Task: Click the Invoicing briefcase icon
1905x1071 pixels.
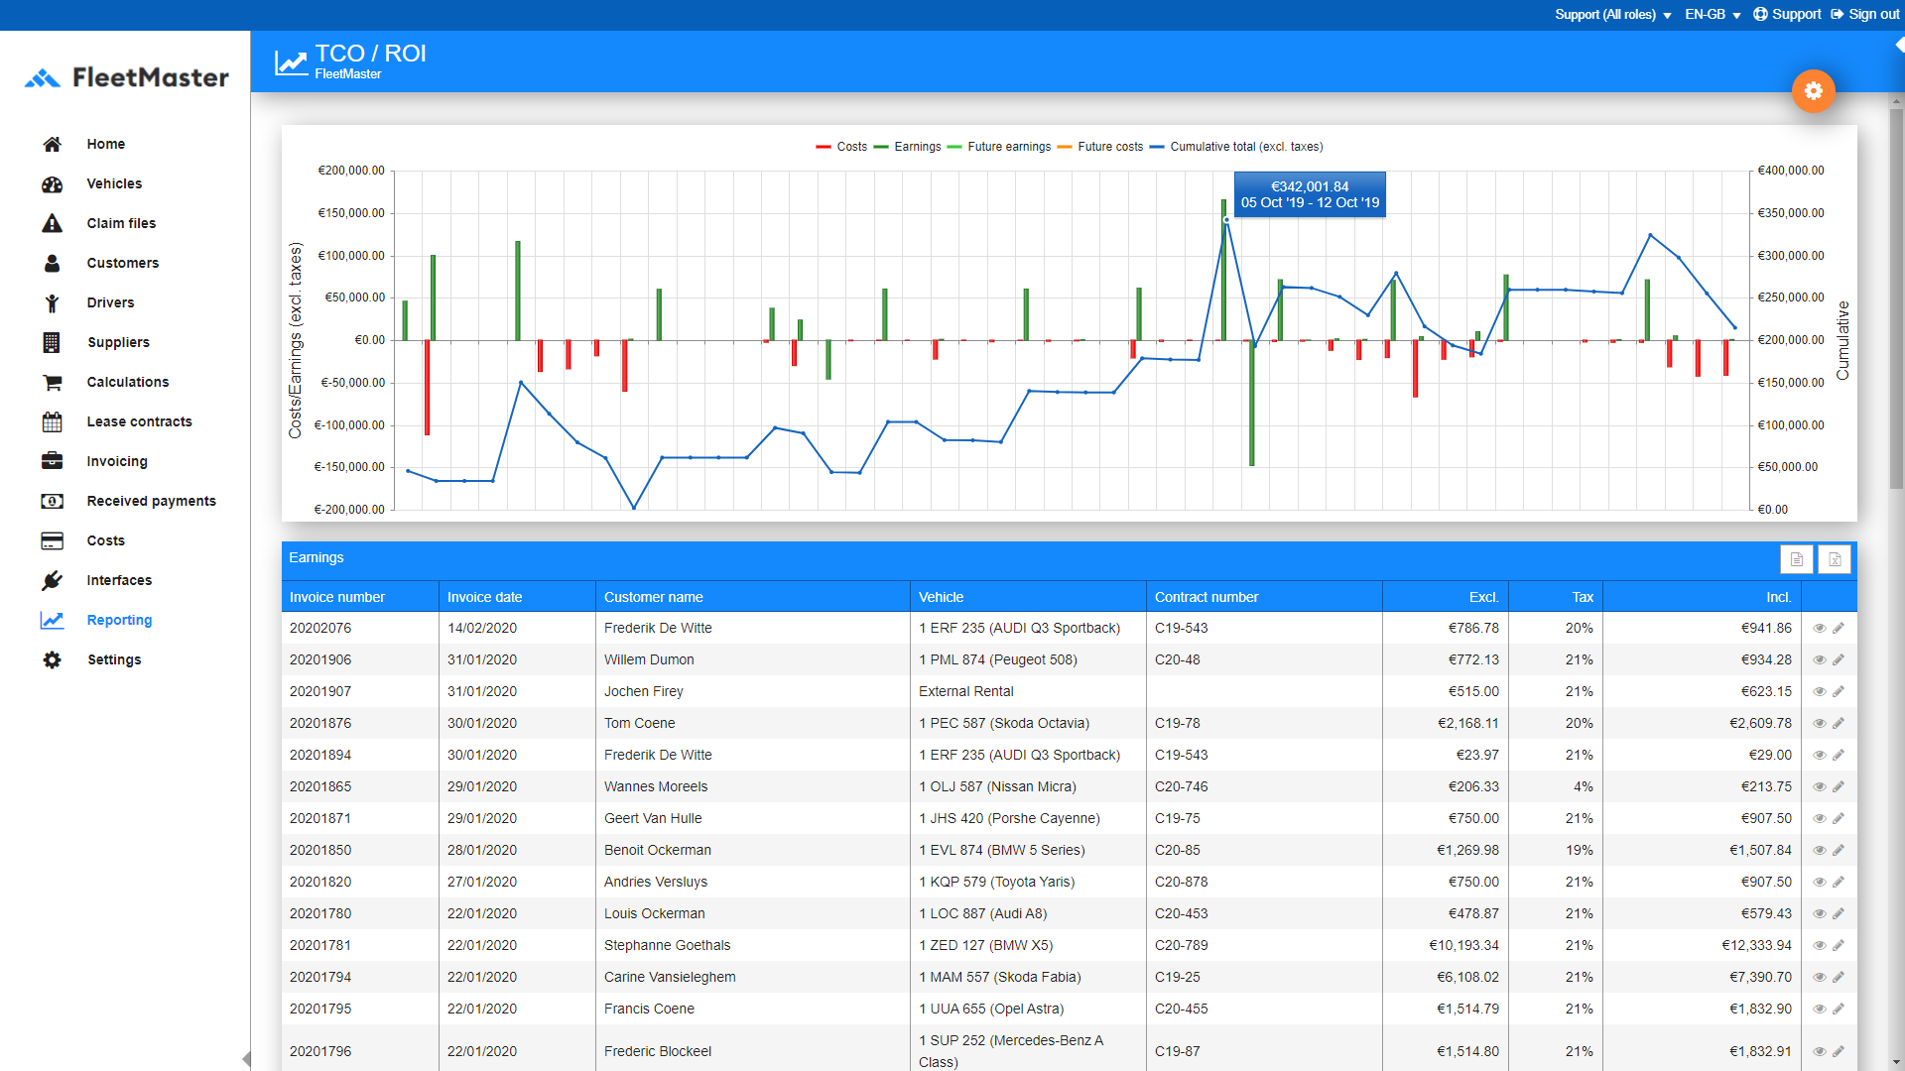Action: coord(53,462)
